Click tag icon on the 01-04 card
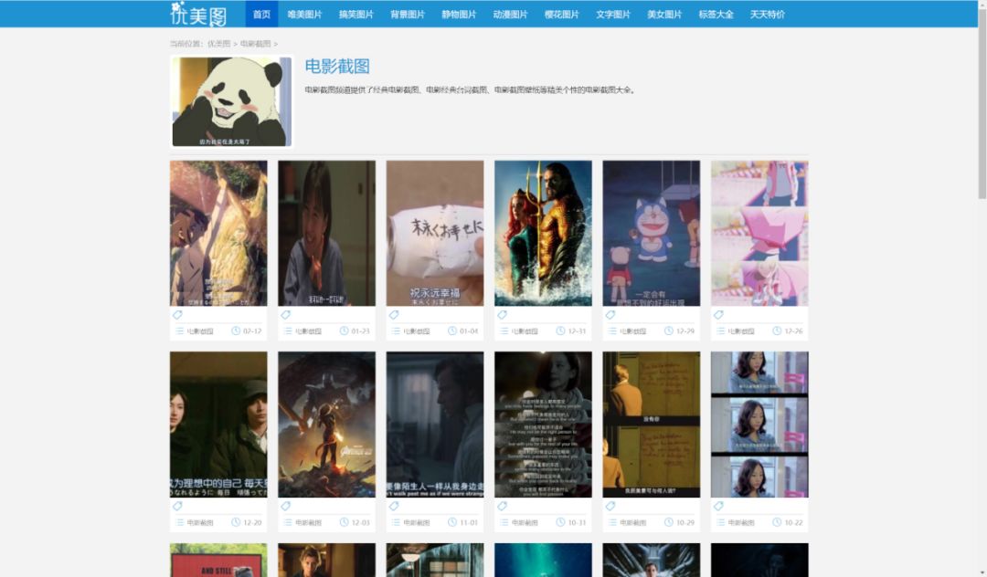The height and width of the screenshot is (577, 987). (x=394, y=314)
